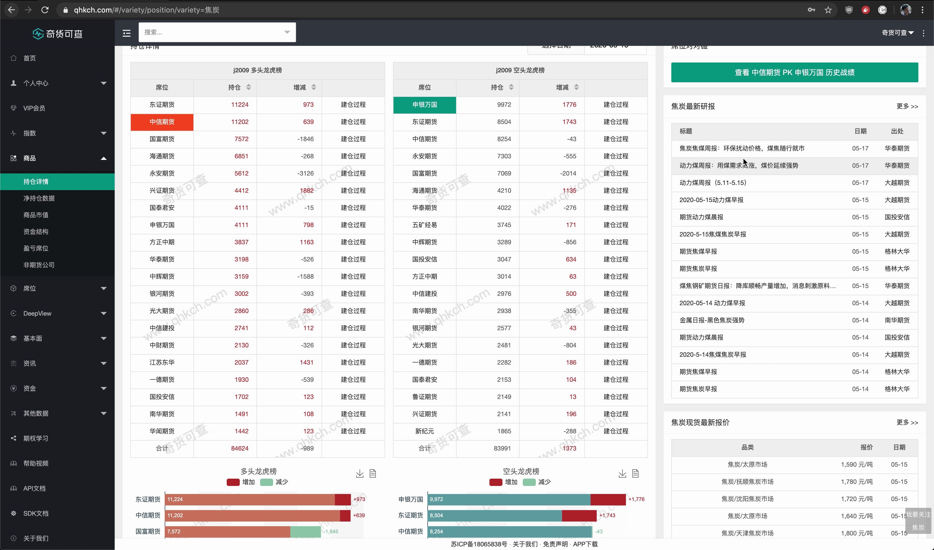Expand 席位 sidebar menu

click(58, 288)
